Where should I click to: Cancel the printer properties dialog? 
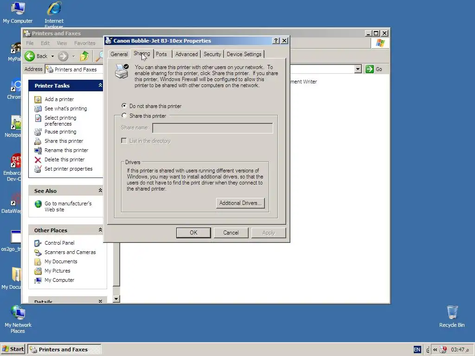click(x=231, y=233)
